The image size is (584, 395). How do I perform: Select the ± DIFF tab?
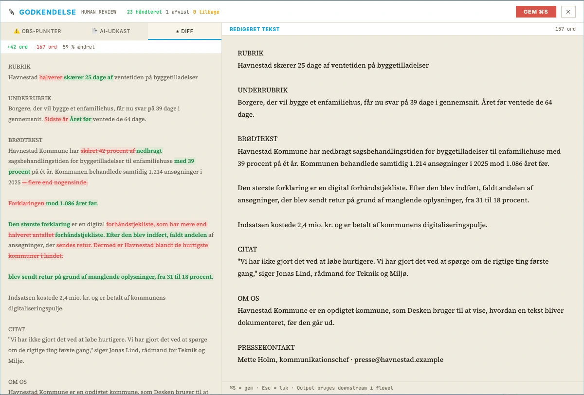point(184,31)
